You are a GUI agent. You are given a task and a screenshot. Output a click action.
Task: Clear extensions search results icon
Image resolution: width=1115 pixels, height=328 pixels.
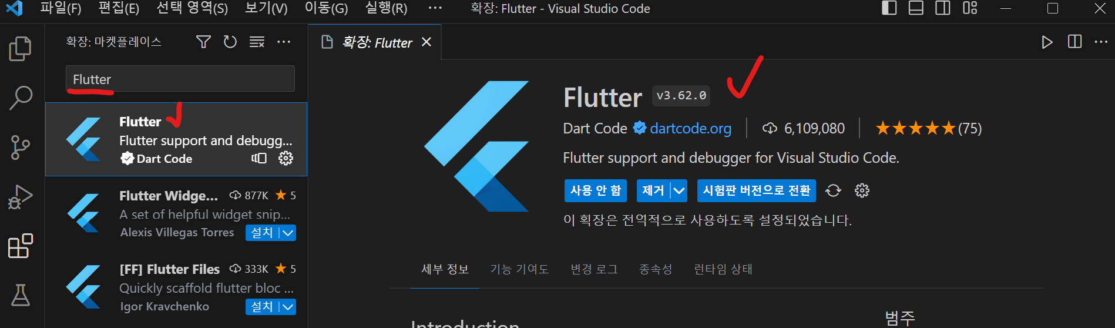[257, 42]
